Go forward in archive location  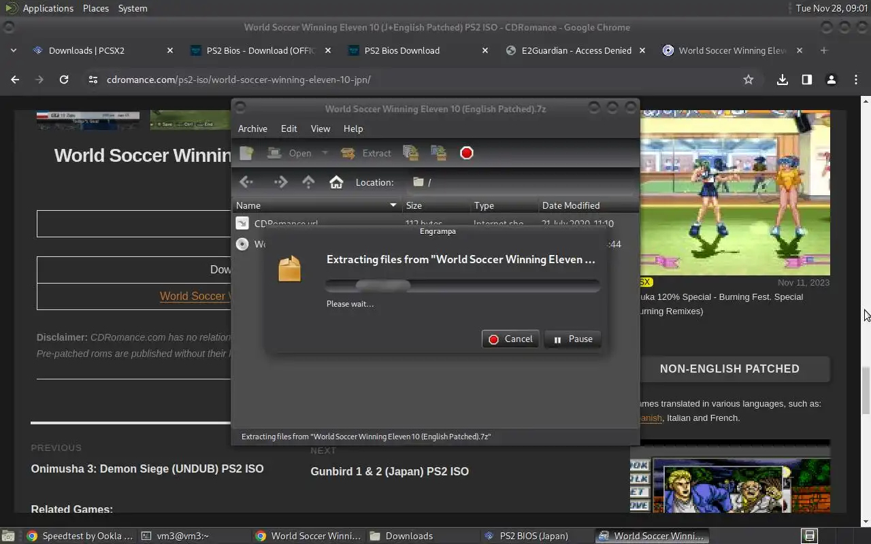point(280,182)
